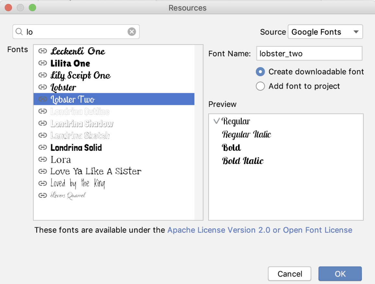Screen dimensions: 375x284
Task: Select Regular Italic preview style
Action: point(247,134)
